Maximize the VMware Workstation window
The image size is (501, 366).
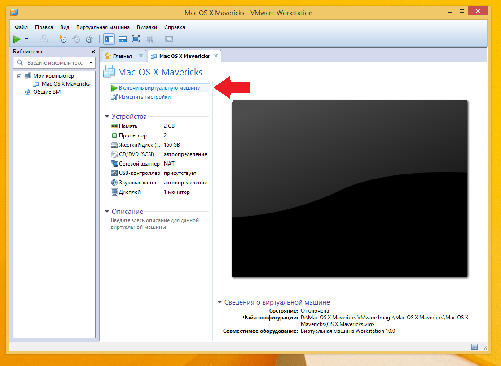point(461,11)
